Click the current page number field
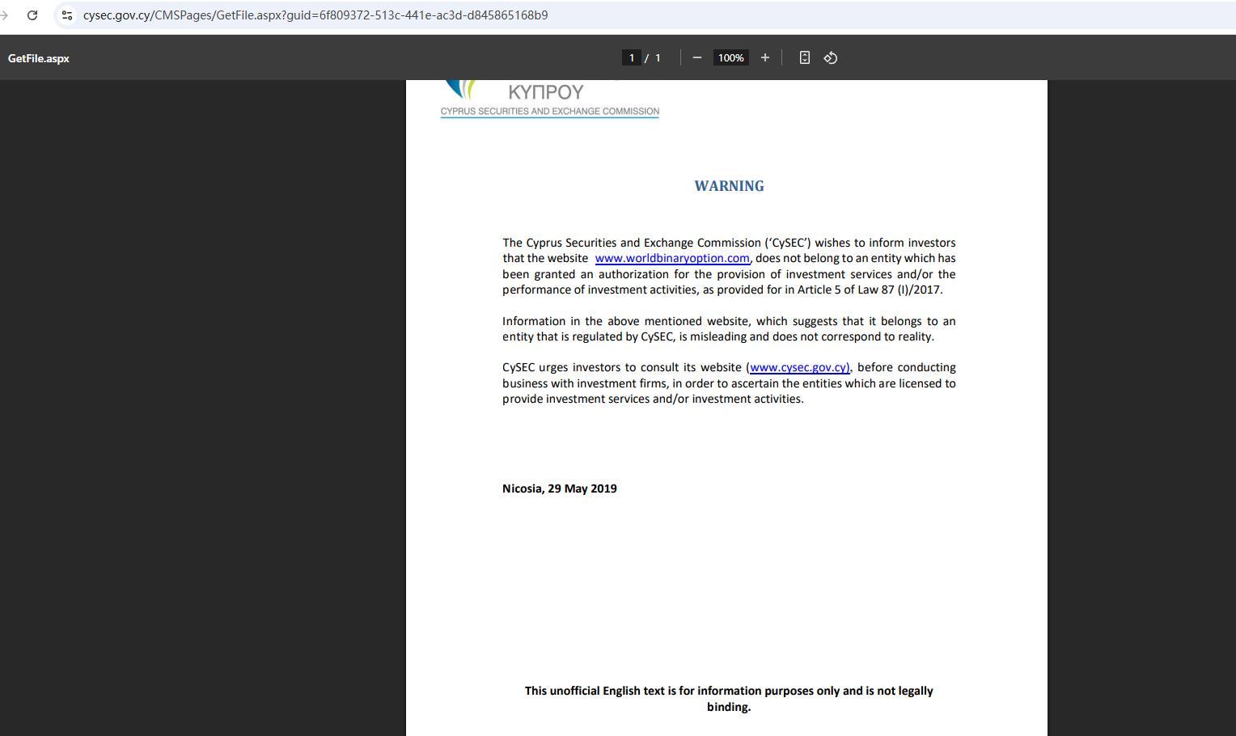Viewport: 1236px width, 736px height. (632, 57)
